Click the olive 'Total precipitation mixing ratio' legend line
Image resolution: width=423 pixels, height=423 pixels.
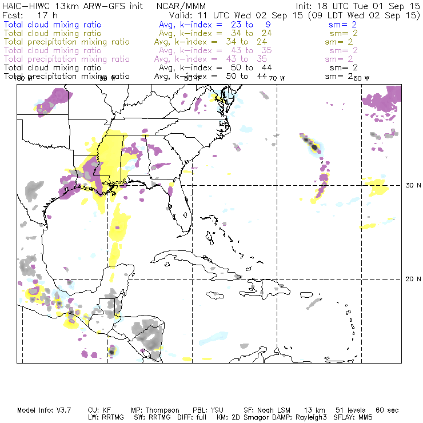click(x=67, y=42)
